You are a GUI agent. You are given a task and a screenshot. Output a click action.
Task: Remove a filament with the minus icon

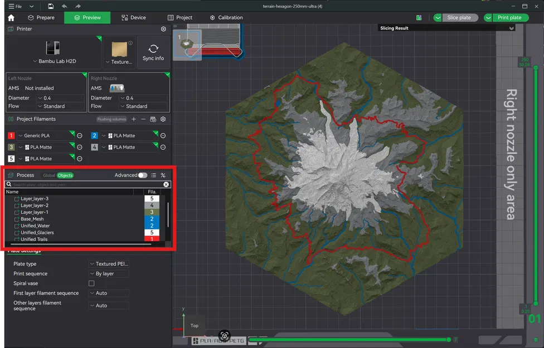[143, 119]
